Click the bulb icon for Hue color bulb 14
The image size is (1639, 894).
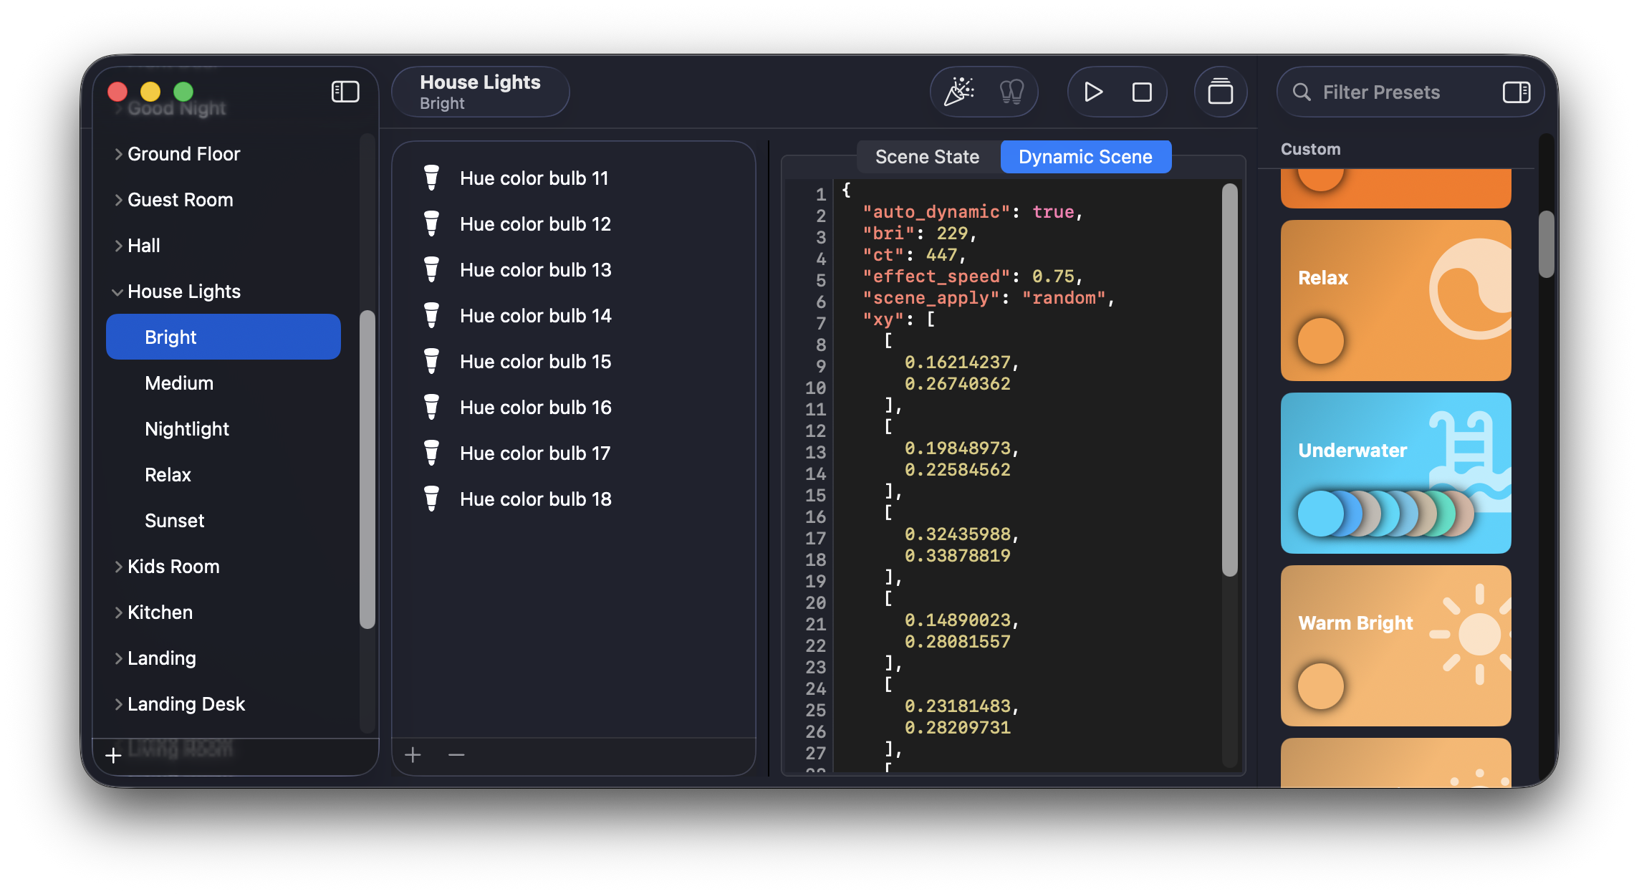[431, 315]
